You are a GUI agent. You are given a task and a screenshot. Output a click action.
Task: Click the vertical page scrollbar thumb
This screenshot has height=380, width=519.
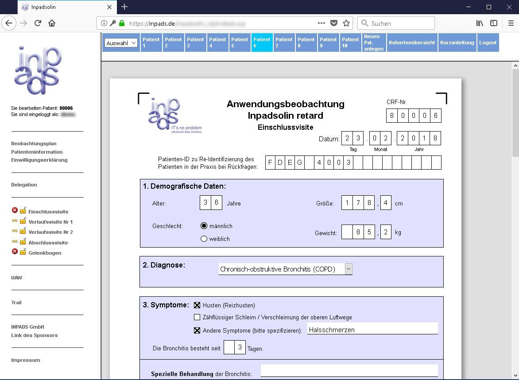tap(515, 112)
